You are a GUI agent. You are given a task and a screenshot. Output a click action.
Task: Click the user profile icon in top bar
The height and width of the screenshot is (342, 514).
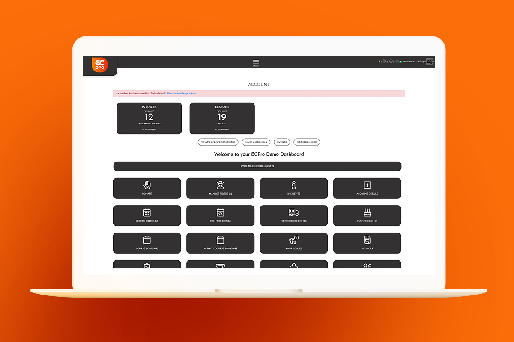click(x=391, y=61)
